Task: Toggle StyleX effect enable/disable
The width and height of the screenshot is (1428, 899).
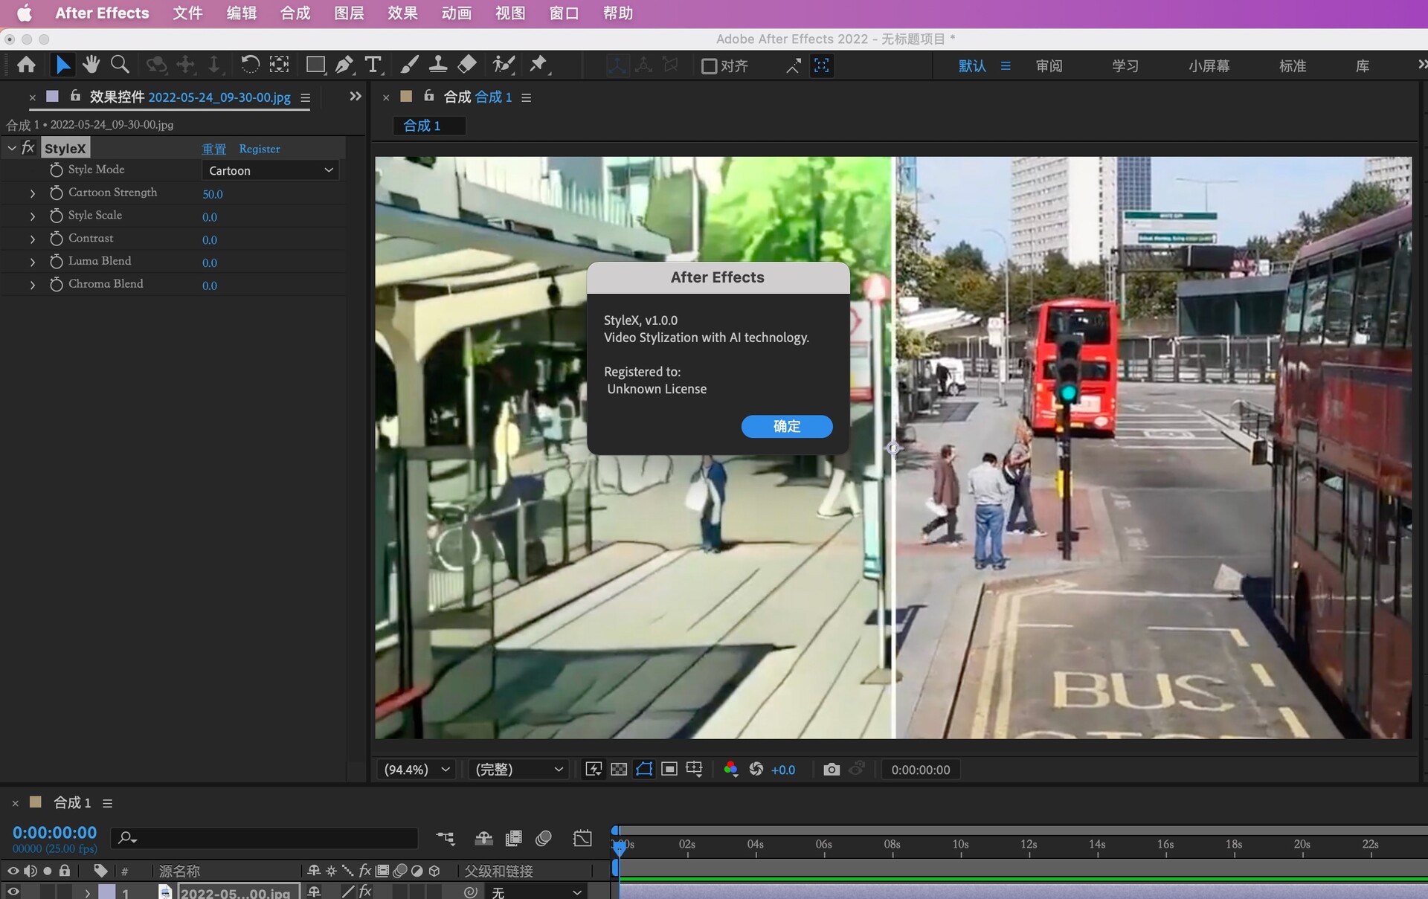Action: click(x=24, y=147)
